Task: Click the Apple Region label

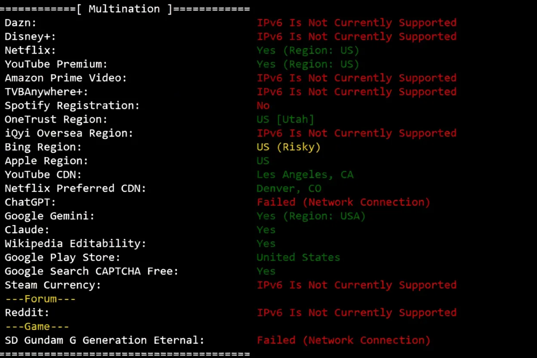Action: pos(46,160)
